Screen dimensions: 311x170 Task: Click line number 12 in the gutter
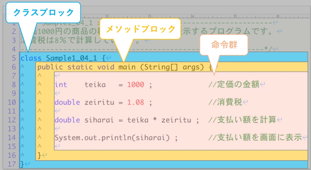[12, 120]
